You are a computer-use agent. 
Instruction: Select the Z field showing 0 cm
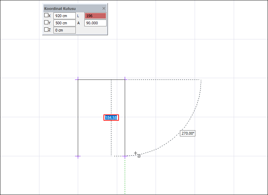pos(64,30)
